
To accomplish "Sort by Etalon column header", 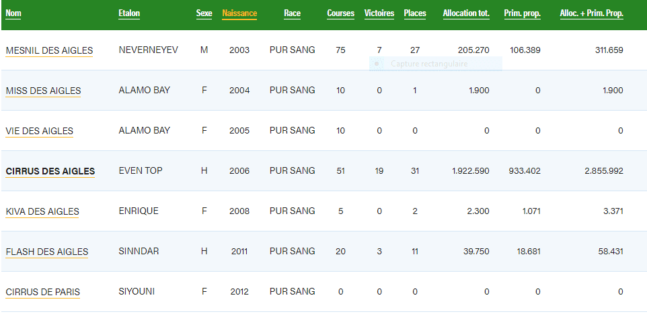I will 129,13.
